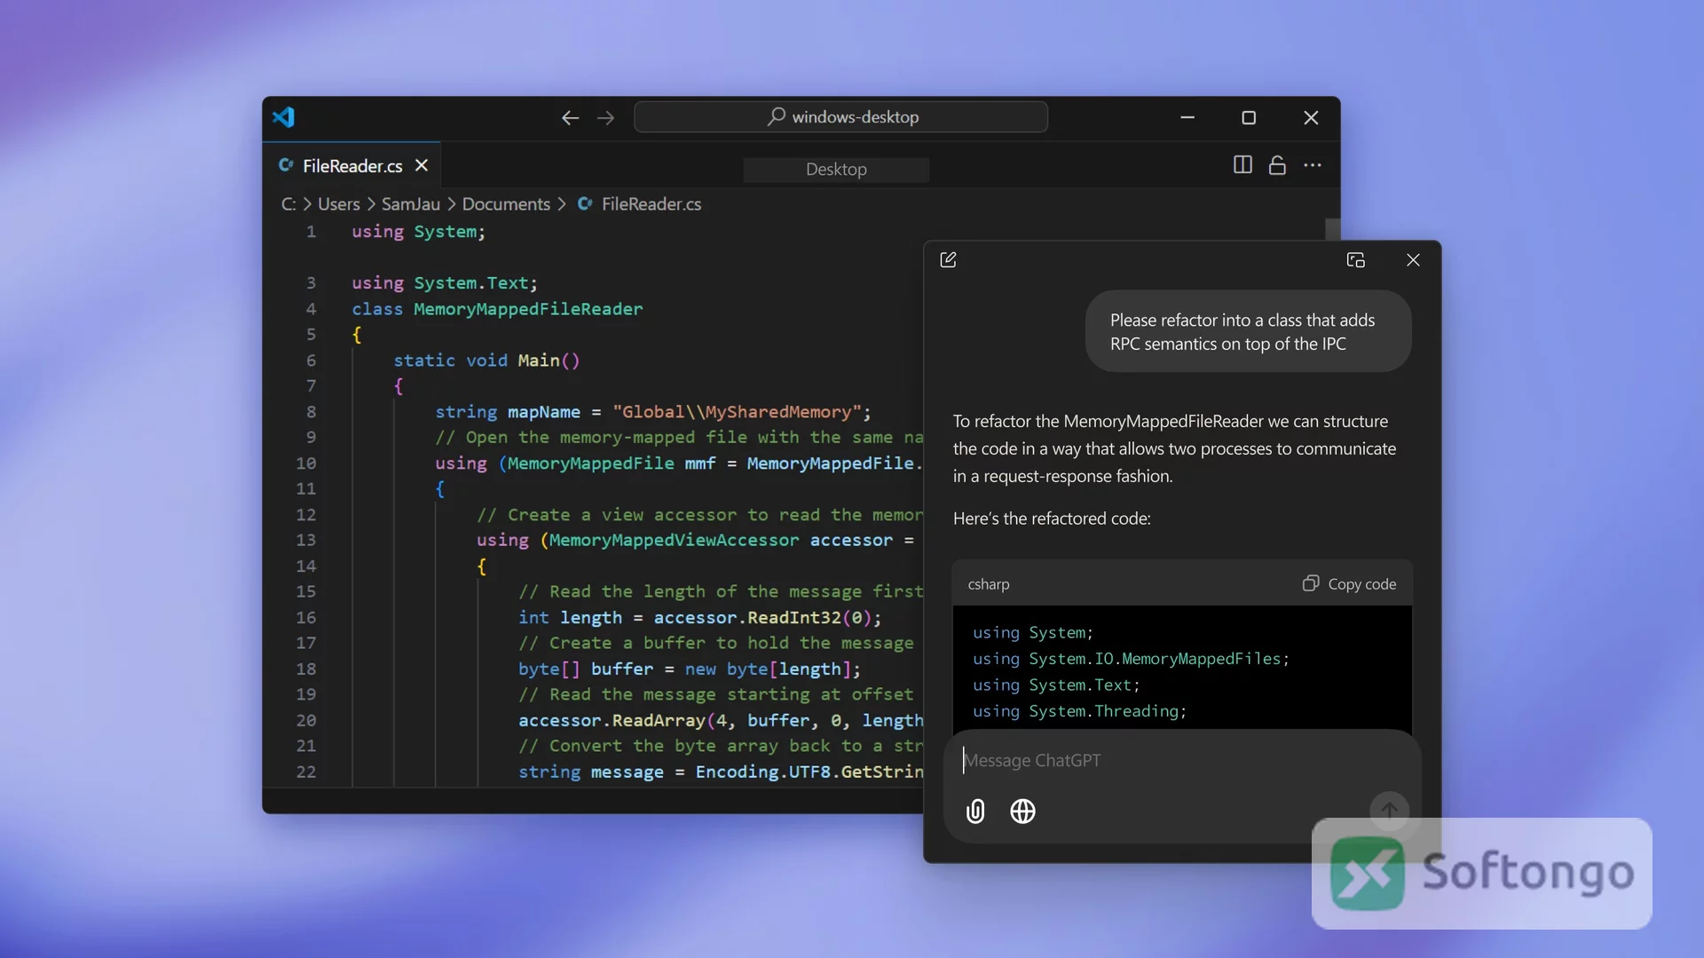Viewport: 1704px width, 958px height.
Task: Click the 'string mapName' code line
Action: (x=653, y=412)
